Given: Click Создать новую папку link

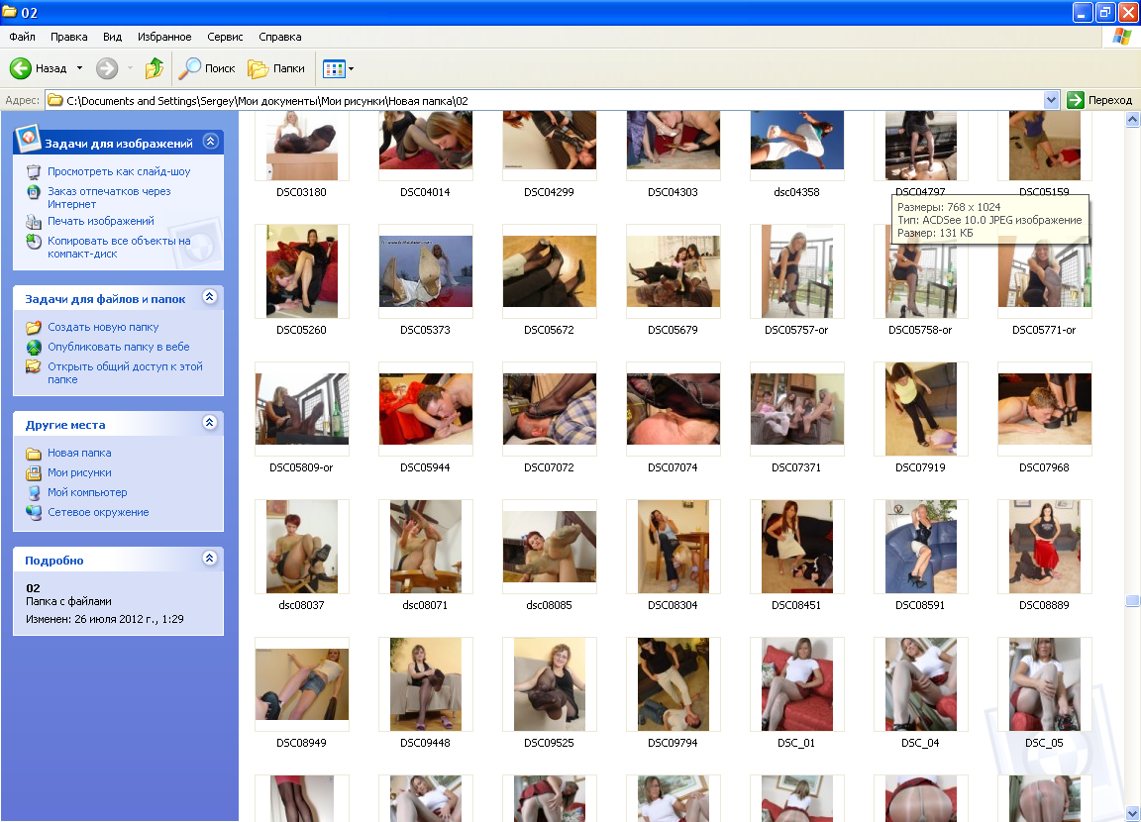Looking at the screenshot, I should pos(103,328).
